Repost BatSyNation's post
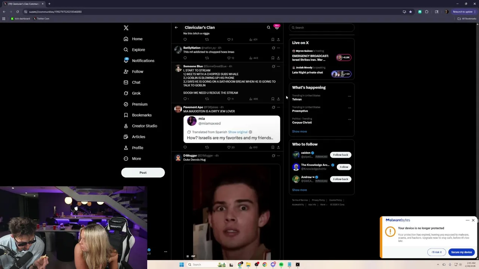 tap(207, 58)
